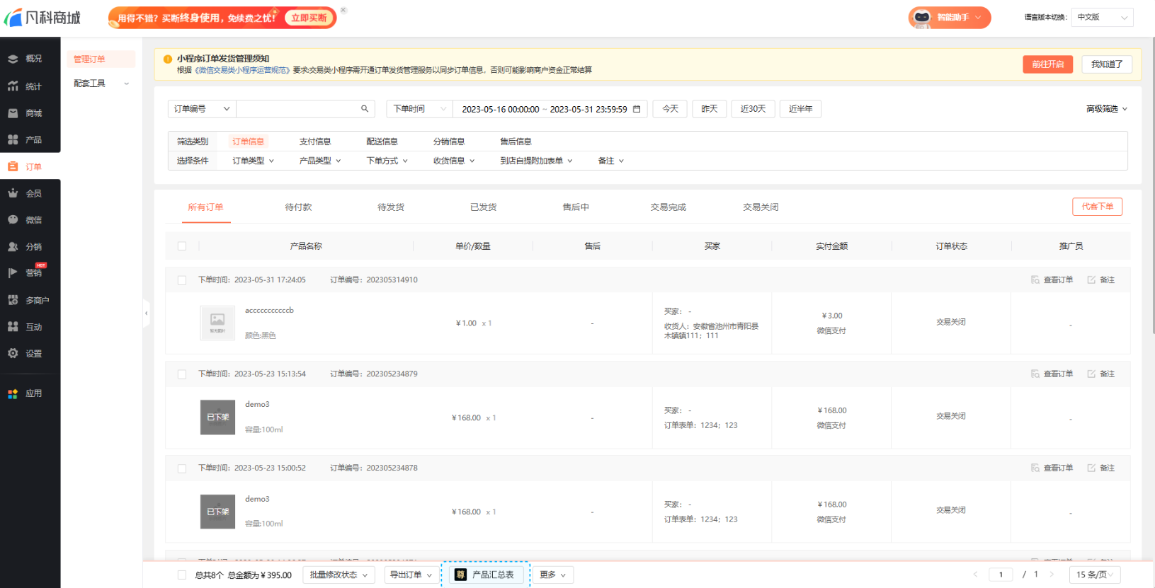Open the 订单类型 filter dropdown

coord(253,161)
